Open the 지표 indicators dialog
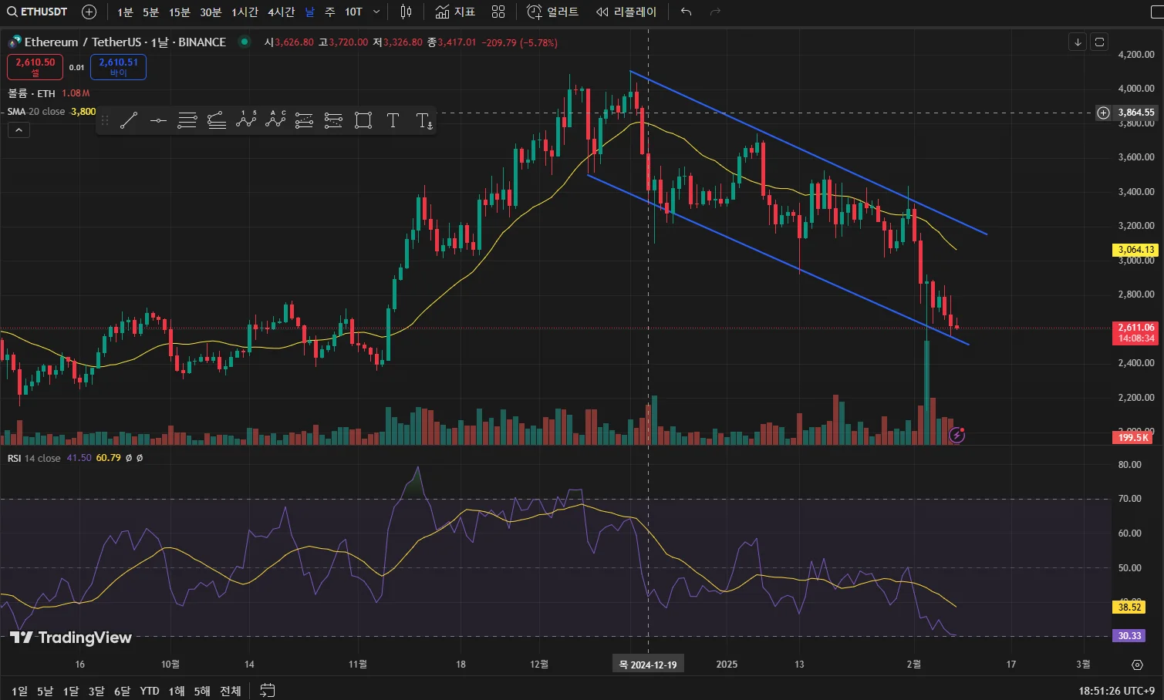1164x700 pixels. (455, 12)
